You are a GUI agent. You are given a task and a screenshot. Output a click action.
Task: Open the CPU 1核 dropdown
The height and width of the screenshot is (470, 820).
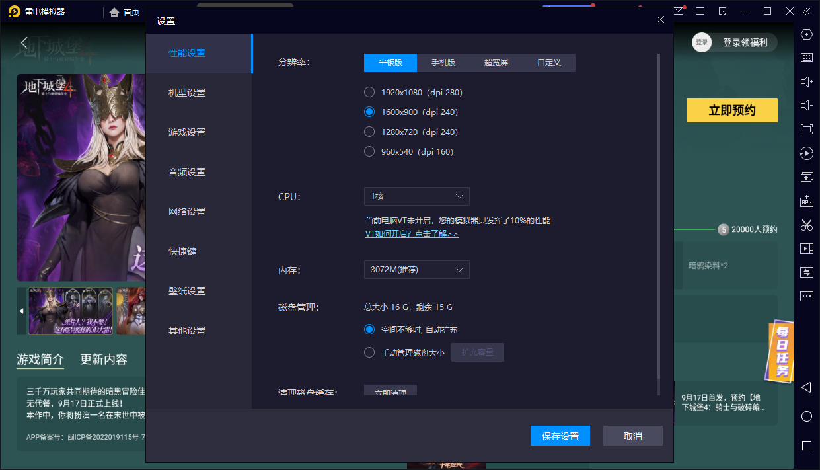417,196
